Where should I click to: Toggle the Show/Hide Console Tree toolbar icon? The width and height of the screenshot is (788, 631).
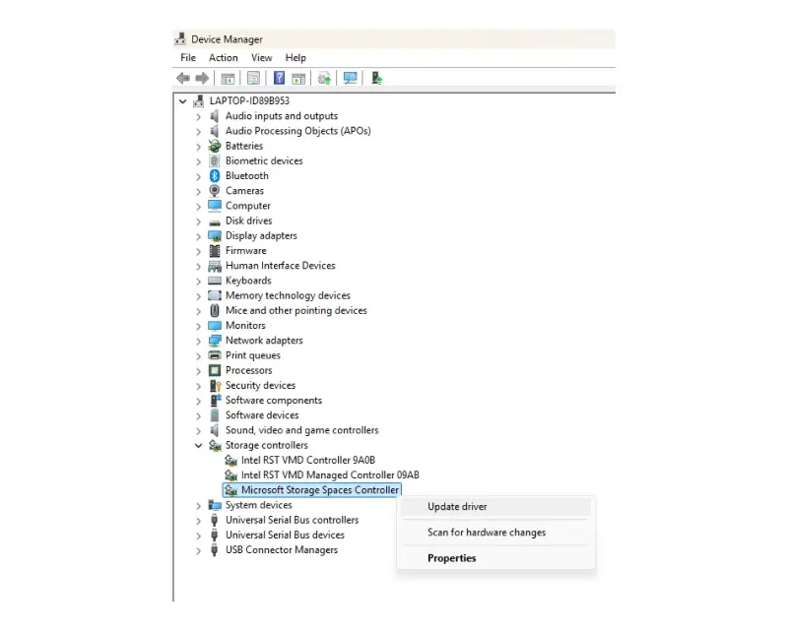coord(228,79)
